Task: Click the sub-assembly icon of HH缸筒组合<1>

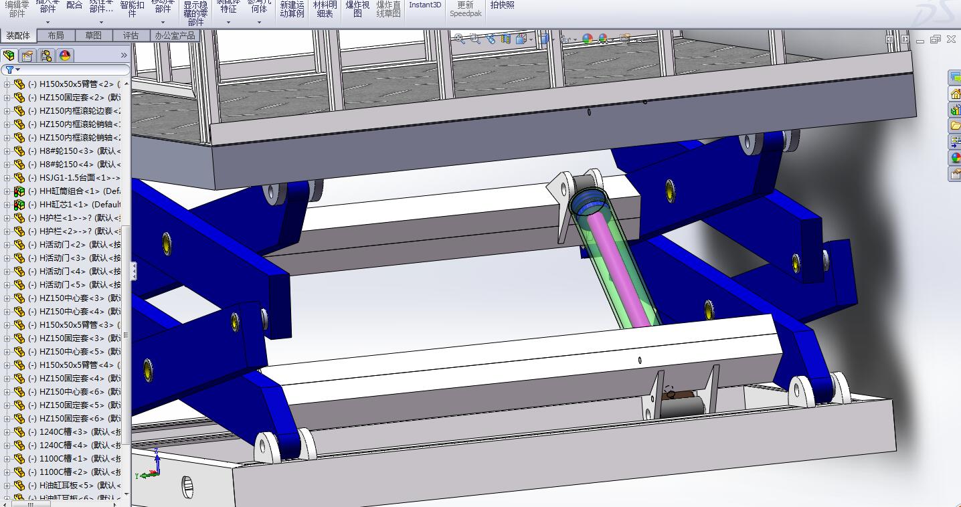Action: pyautogui.click(x=19, y=191)
